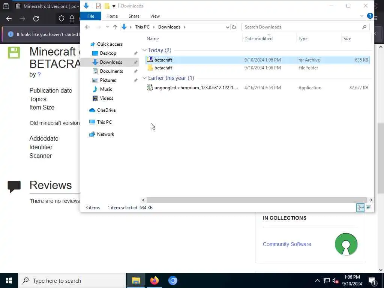Open Documents in the navigation pane
Screen dimensions: 384x288
(x=111, y=71)
